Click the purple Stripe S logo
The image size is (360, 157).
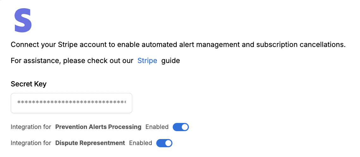[23, 20]
